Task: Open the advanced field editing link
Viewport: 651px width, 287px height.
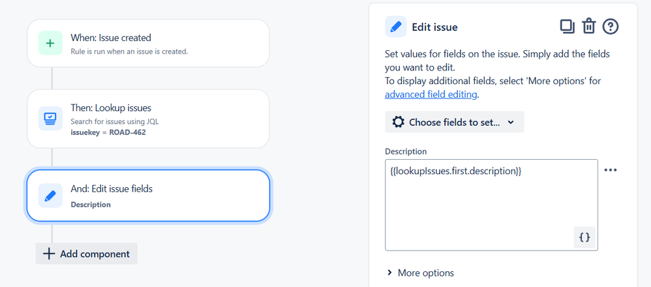Action: click(431, 94)
